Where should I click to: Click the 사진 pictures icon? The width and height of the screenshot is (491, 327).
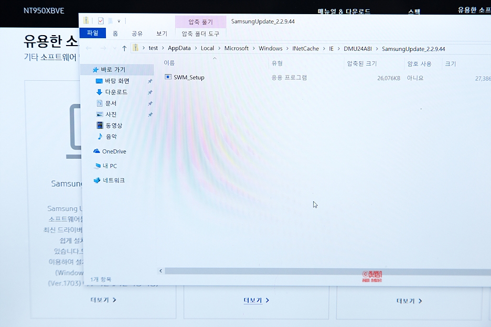(x=100, y=114)
